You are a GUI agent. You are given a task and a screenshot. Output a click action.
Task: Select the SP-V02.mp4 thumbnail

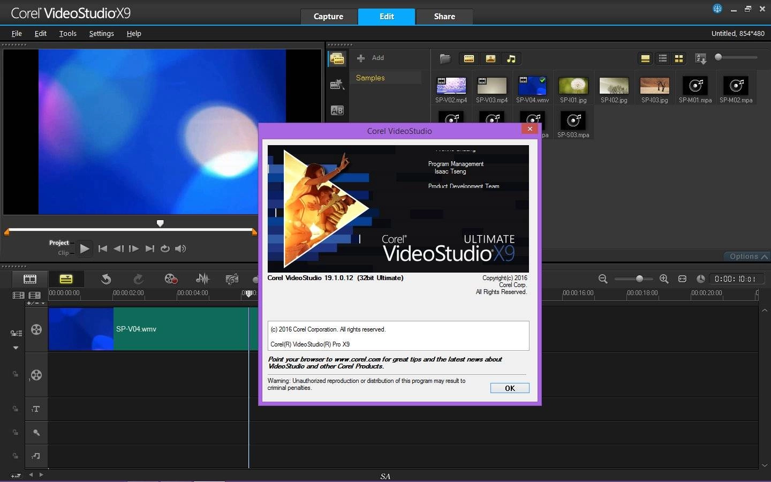point(451,86)
